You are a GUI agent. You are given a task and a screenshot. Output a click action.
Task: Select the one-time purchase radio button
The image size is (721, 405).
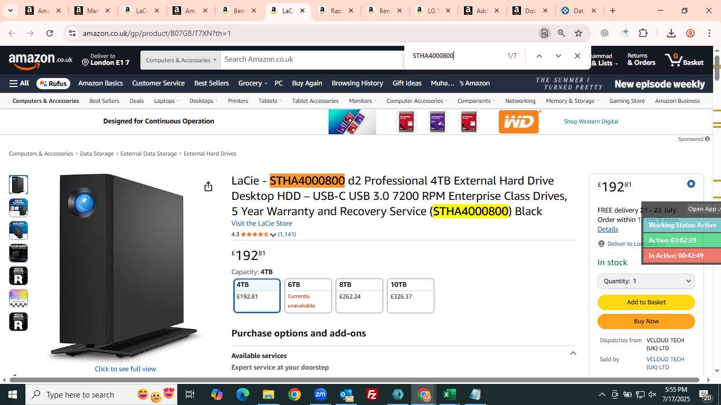(x=691, y=184)
